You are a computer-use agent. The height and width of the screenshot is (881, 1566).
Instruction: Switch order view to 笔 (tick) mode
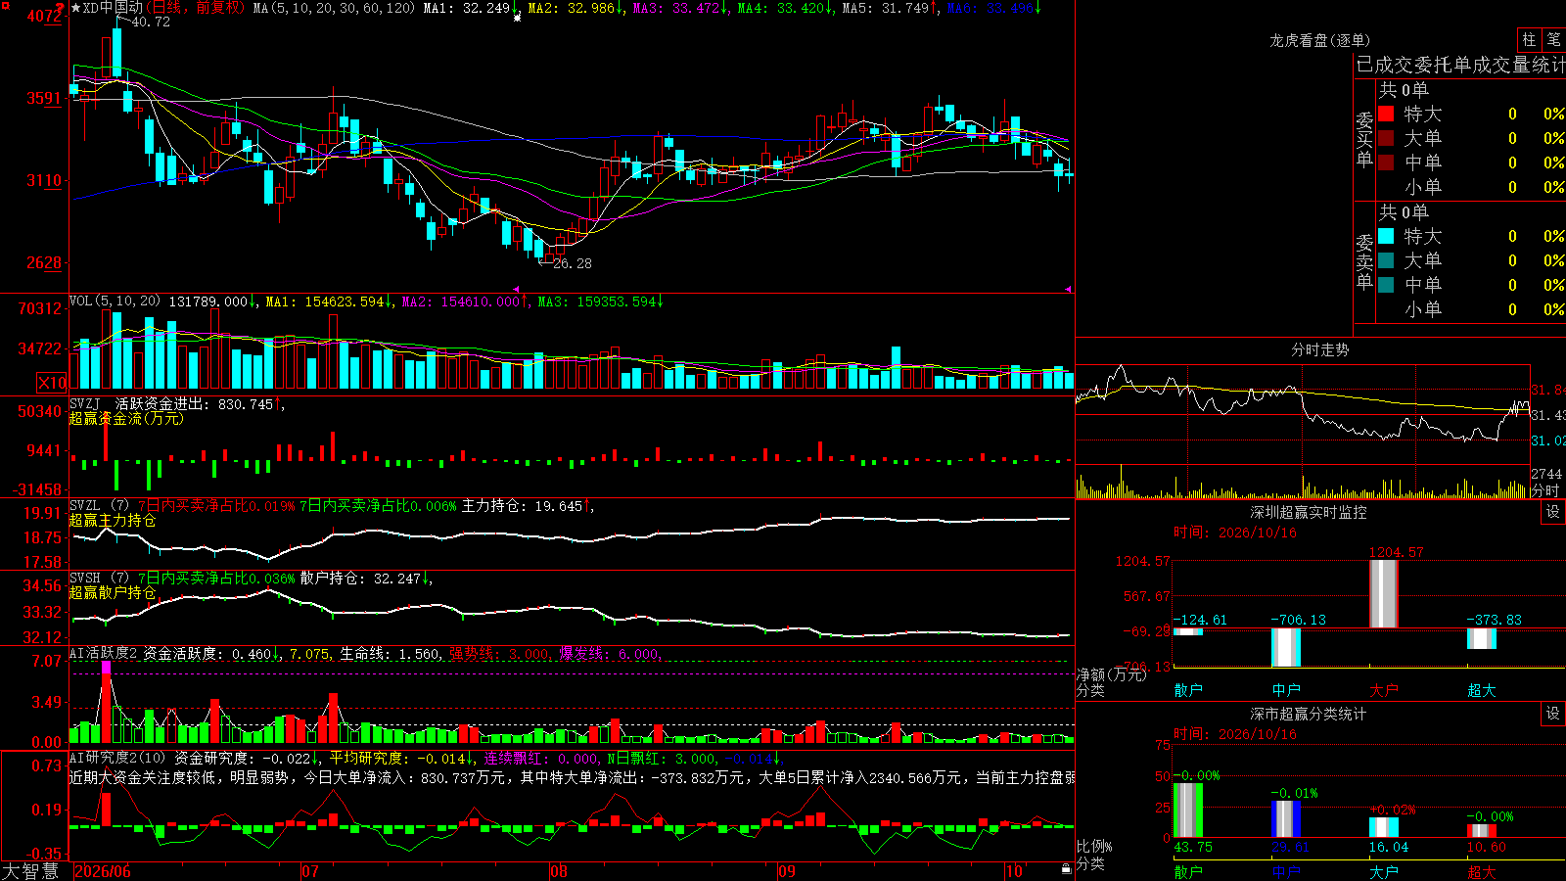point(1553,40)
